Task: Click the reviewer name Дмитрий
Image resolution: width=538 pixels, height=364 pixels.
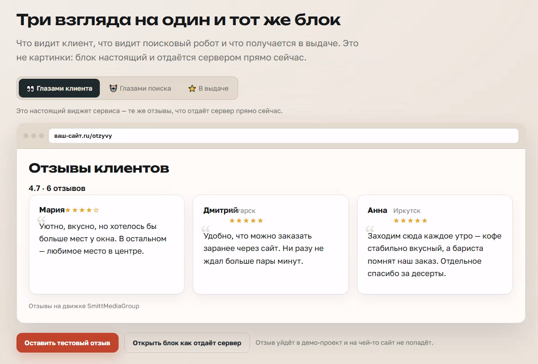Action: coord(220,210)
